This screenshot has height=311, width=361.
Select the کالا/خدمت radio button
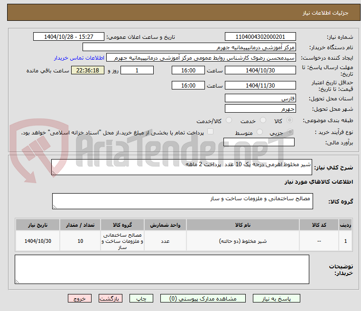coord(229,120)
